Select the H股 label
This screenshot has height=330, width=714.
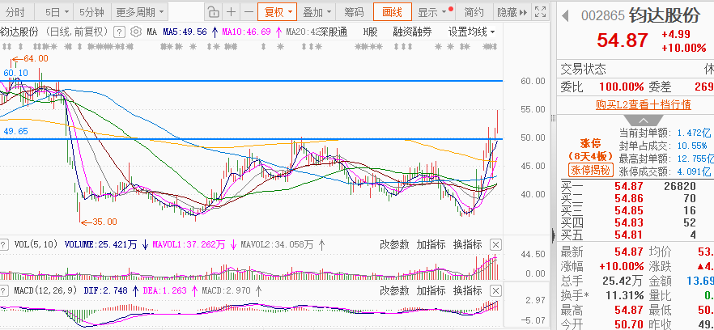coord(370,32)
